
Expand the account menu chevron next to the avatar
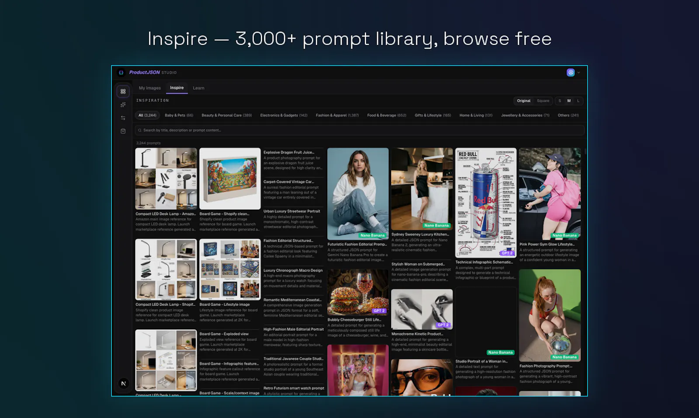coord(579,73)
